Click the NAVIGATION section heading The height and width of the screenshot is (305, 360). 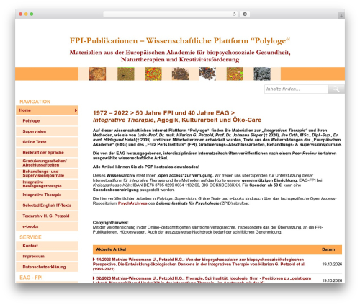35,102
